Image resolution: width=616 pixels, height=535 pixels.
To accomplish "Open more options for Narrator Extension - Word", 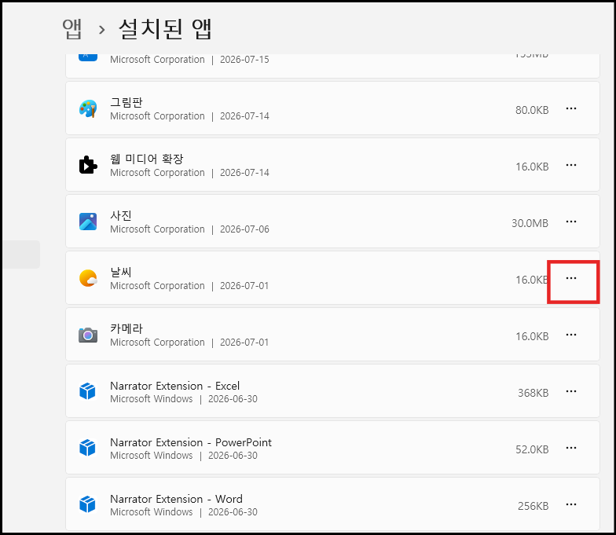I will 570,504.
